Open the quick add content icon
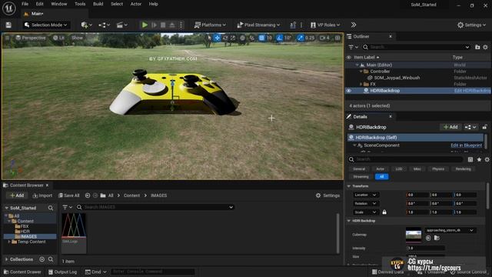This screenshot has width=492, height=277. (86, 25)
